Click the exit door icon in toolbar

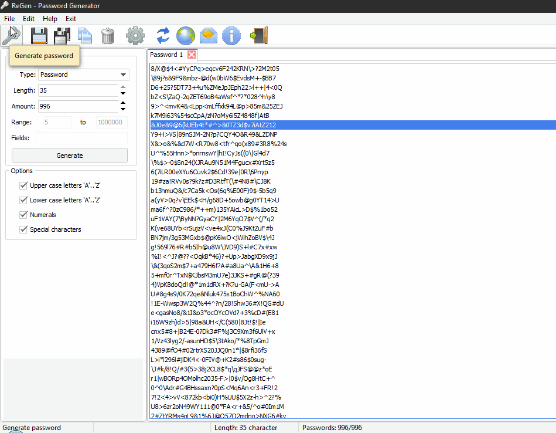point(259,36)
